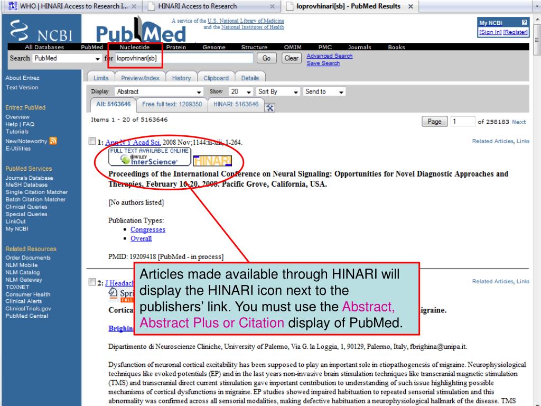Click the search query input field
This screenshot has width=541, height=406.
click(184, 58)
